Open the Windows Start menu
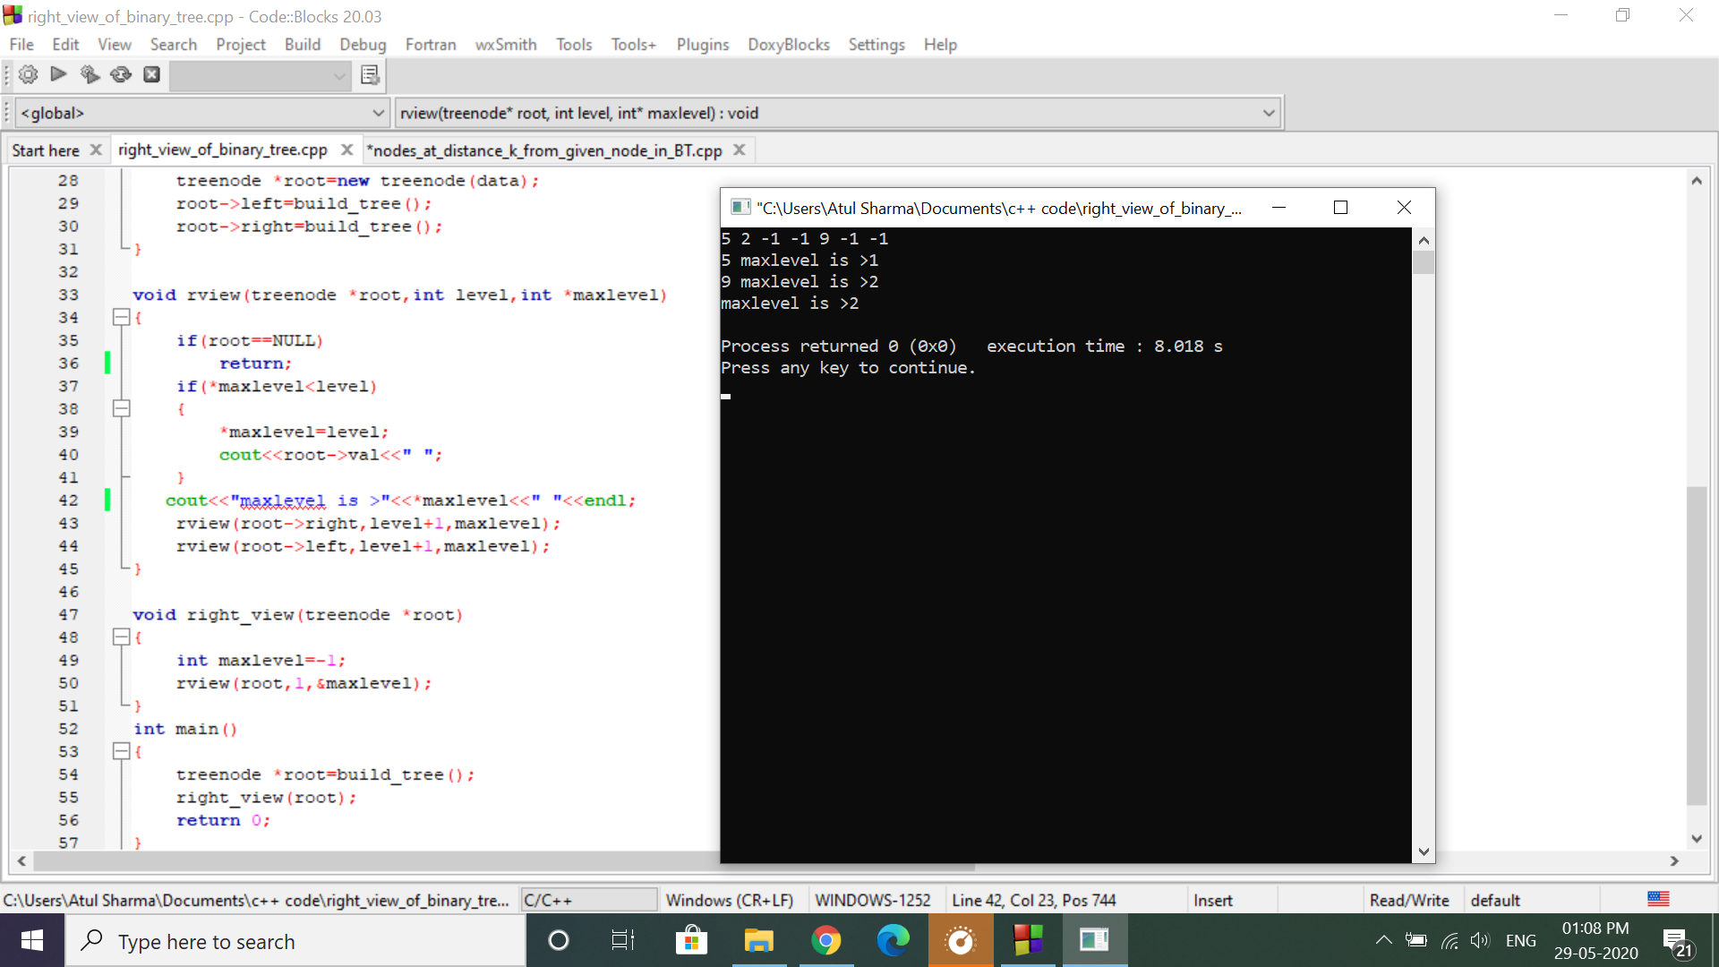This screenshot has height=967, width=1719. (32, 940)
